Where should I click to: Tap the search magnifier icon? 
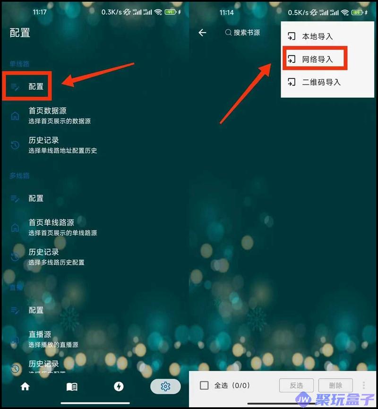point(228,32)
